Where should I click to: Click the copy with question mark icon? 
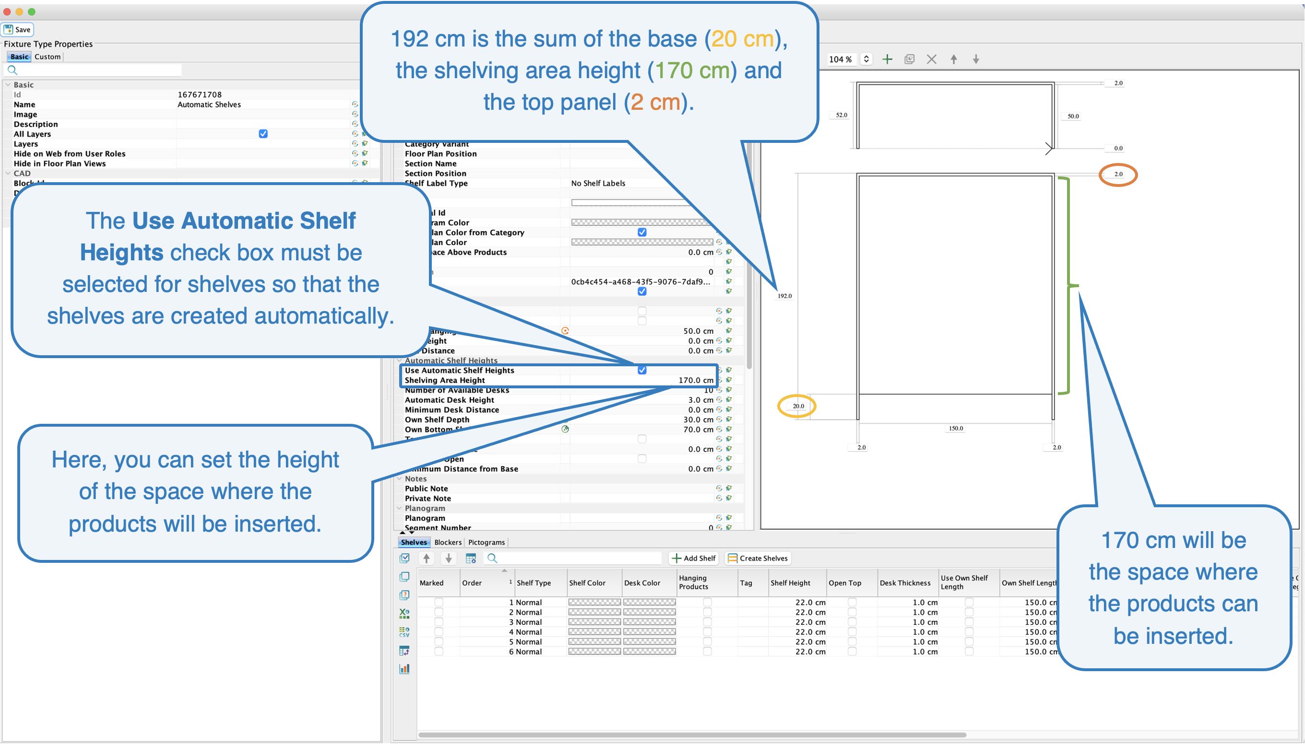point(404,595)
